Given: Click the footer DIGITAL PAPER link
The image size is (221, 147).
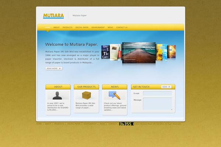Looking at the screenshot, I should tap(74, 124).
